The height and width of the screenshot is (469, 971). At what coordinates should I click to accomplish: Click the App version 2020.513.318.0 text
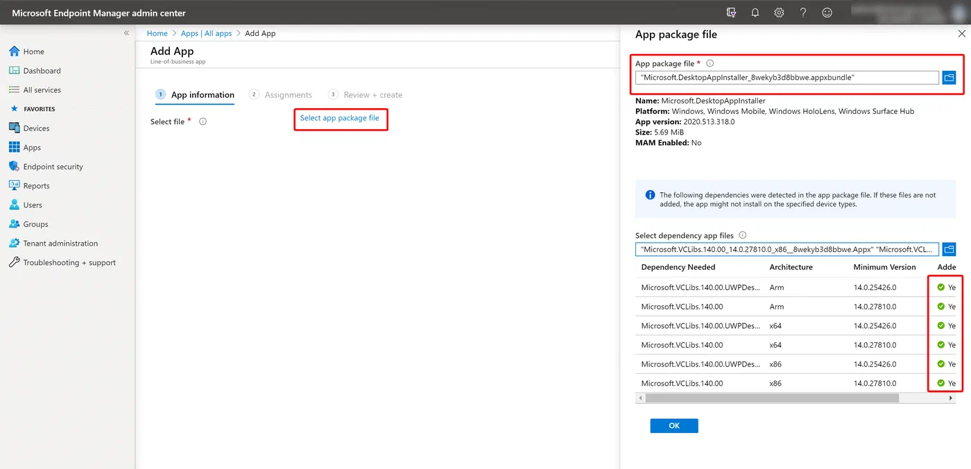685,121
